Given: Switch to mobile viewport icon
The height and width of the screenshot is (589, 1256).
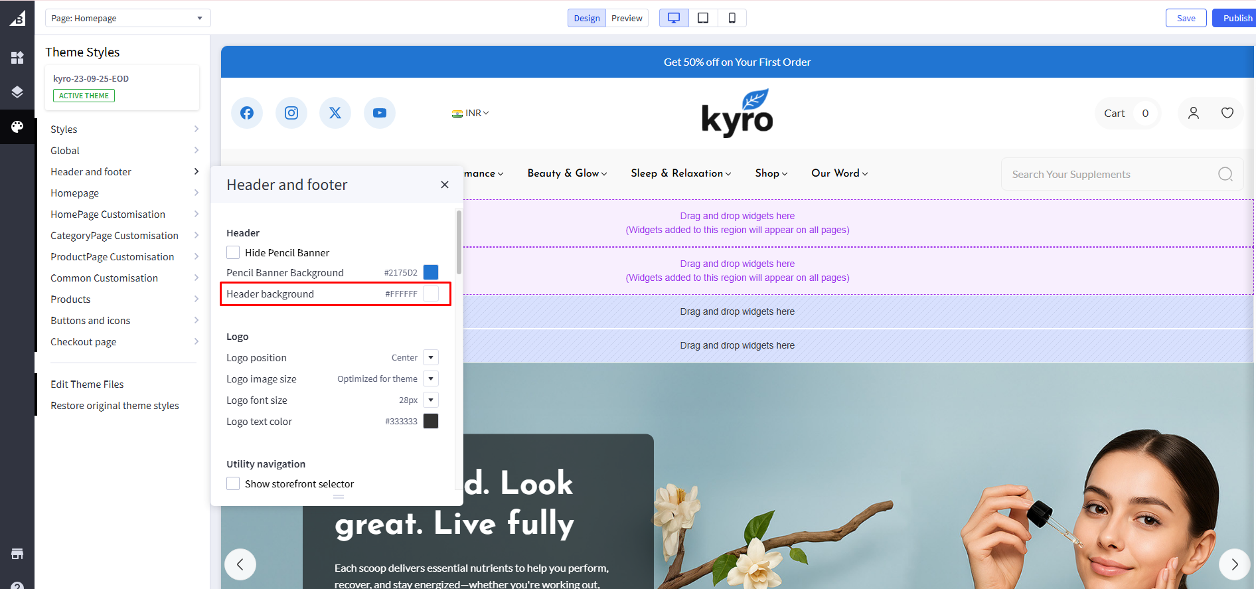Looking at the screenshot, I should pyautogui.click(x=732, y=18).
